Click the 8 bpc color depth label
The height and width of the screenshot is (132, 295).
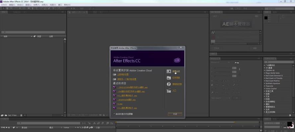click(x=15, y=115)
